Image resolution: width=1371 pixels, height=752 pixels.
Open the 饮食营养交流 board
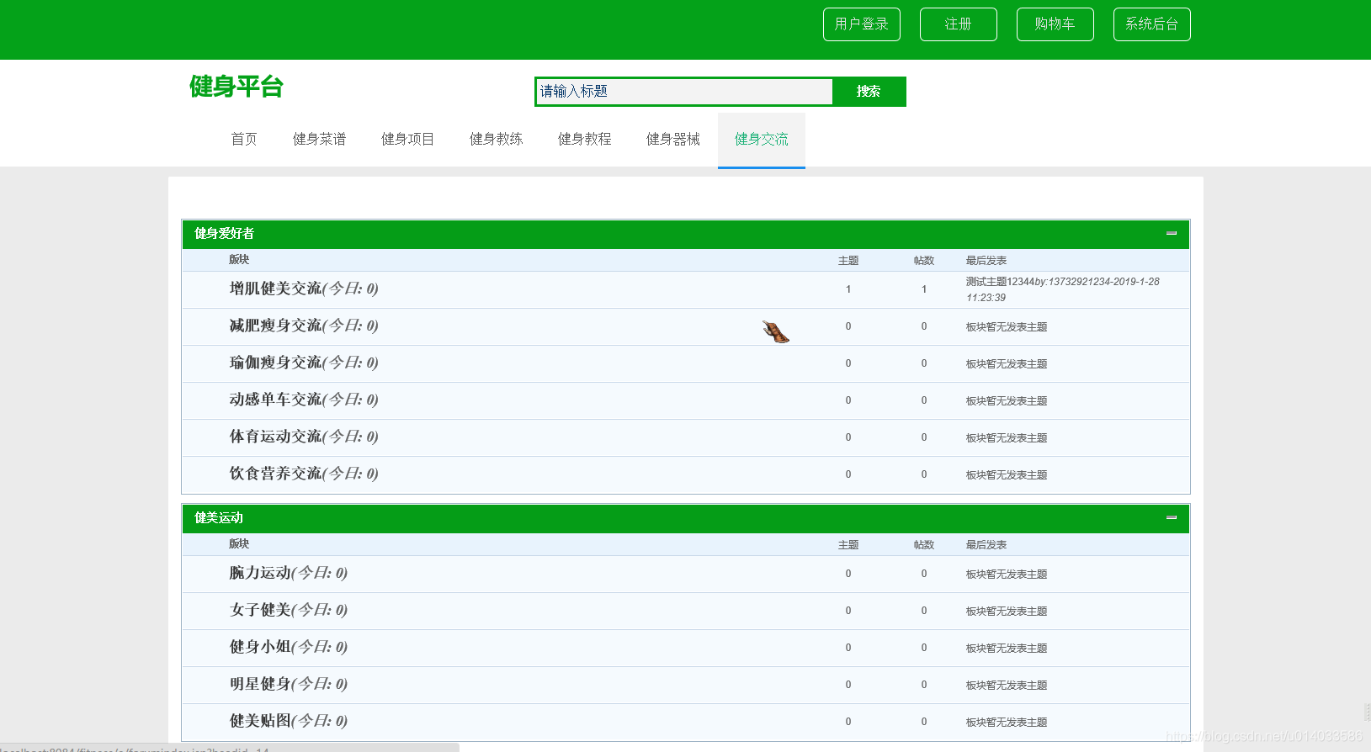click(x=276, y=474)
